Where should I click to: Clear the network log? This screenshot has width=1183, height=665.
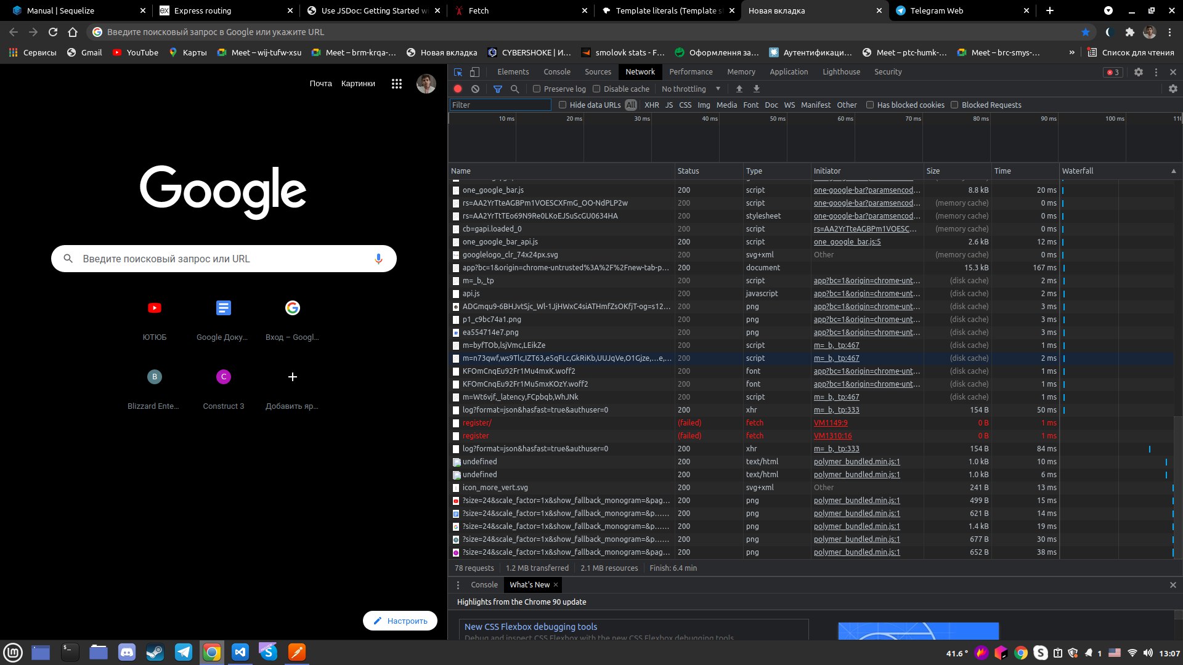[475, 89]
